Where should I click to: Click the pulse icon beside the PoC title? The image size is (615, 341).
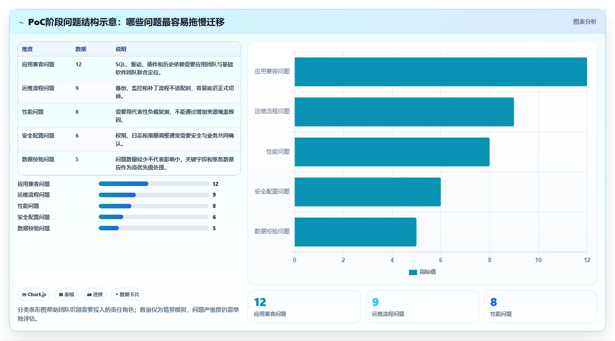click(x=21, y=22)
